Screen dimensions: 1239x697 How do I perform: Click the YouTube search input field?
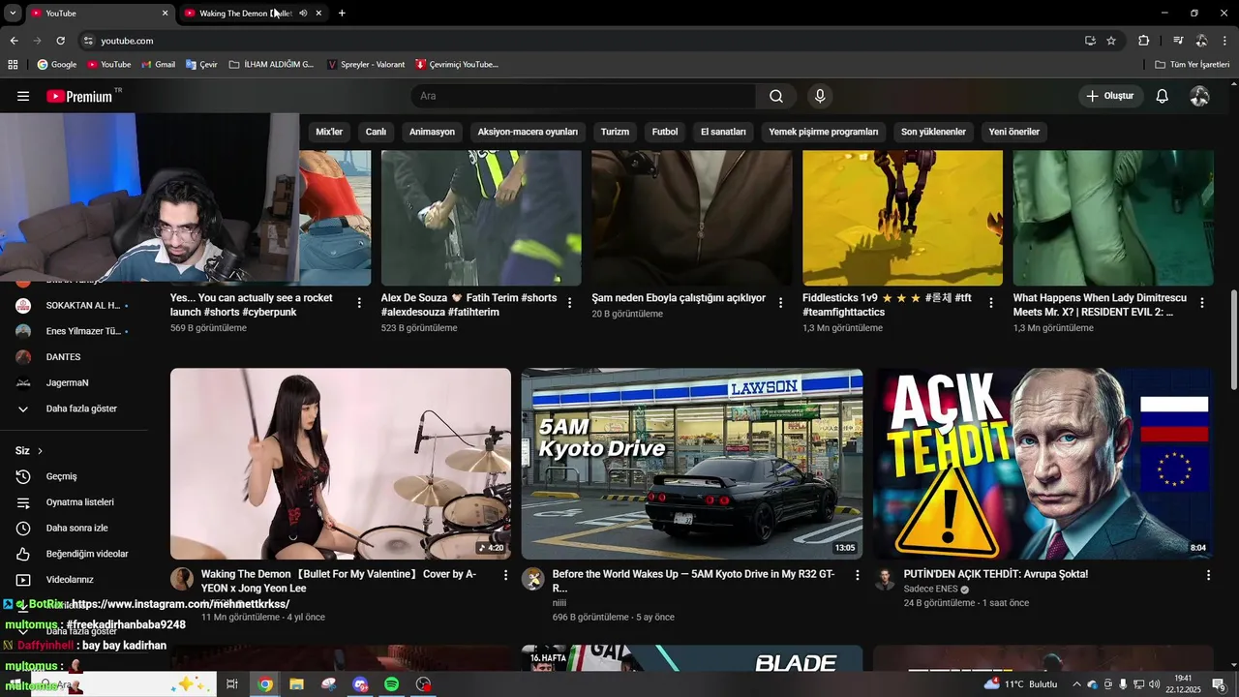(584, 96)
